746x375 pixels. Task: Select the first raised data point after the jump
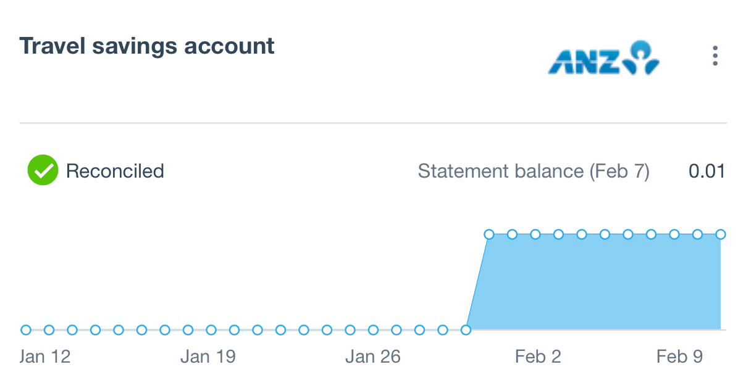[489, 234]
